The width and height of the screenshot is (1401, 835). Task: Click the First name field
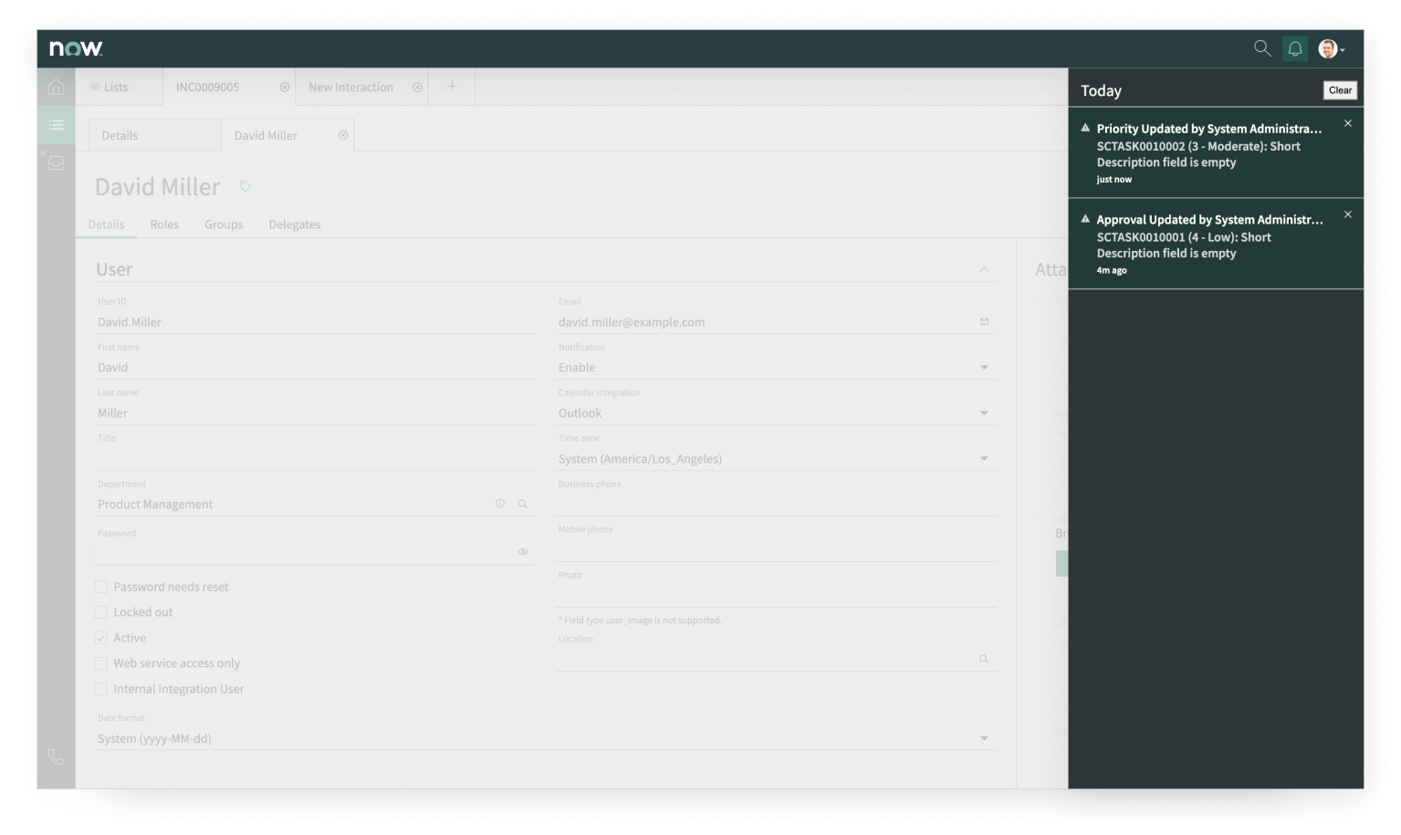(x=316, y=368)
